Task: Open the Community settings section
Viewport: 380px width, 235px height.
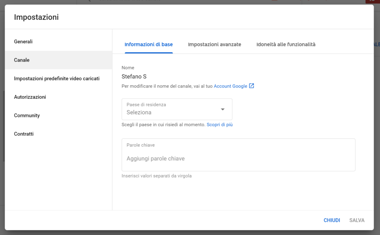Action: pyautogui.click(x=27, y=115)
